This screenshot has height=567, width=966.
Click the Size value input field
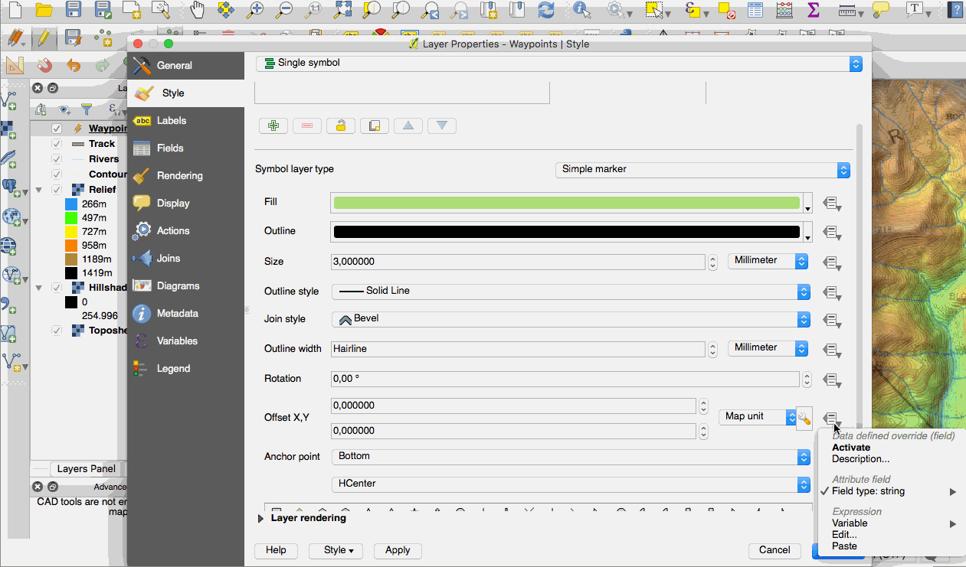pos(518,262)
